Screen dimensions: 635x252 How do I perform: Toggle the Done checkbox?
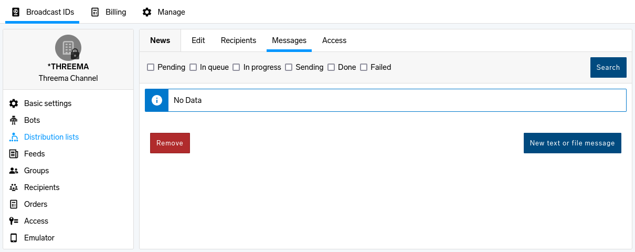(x=331, y=67)
